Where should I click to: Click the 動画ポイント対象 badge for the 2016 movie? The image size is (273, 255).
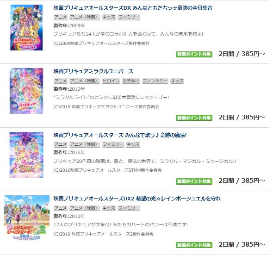pyautogui.click(x=194, y=181)
